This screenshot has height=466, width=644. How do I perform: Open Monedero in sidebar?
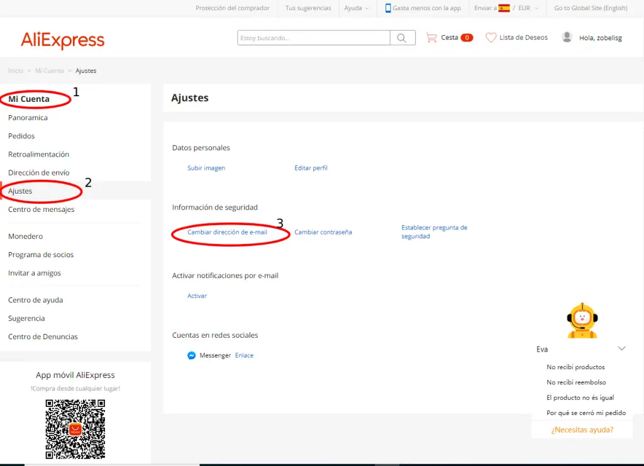point(25,236)
